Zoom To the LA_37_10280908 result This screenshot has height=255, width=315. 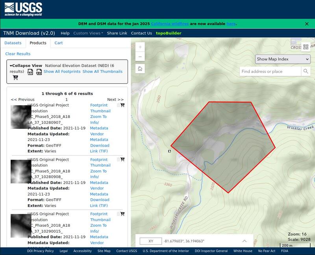tap(98, 171)
